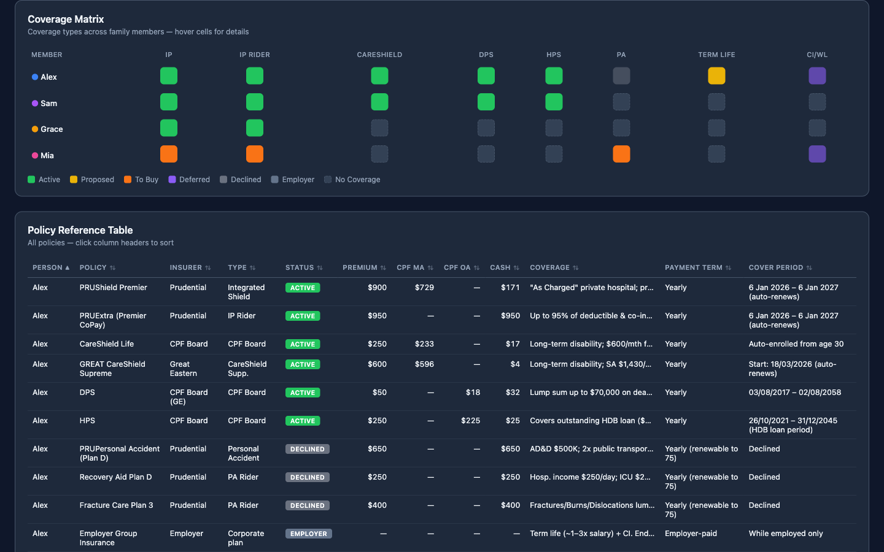Click ACTIVE badge on PRUShield Premier row
This screenshot has height=552, width=884.
pos(303,288)
